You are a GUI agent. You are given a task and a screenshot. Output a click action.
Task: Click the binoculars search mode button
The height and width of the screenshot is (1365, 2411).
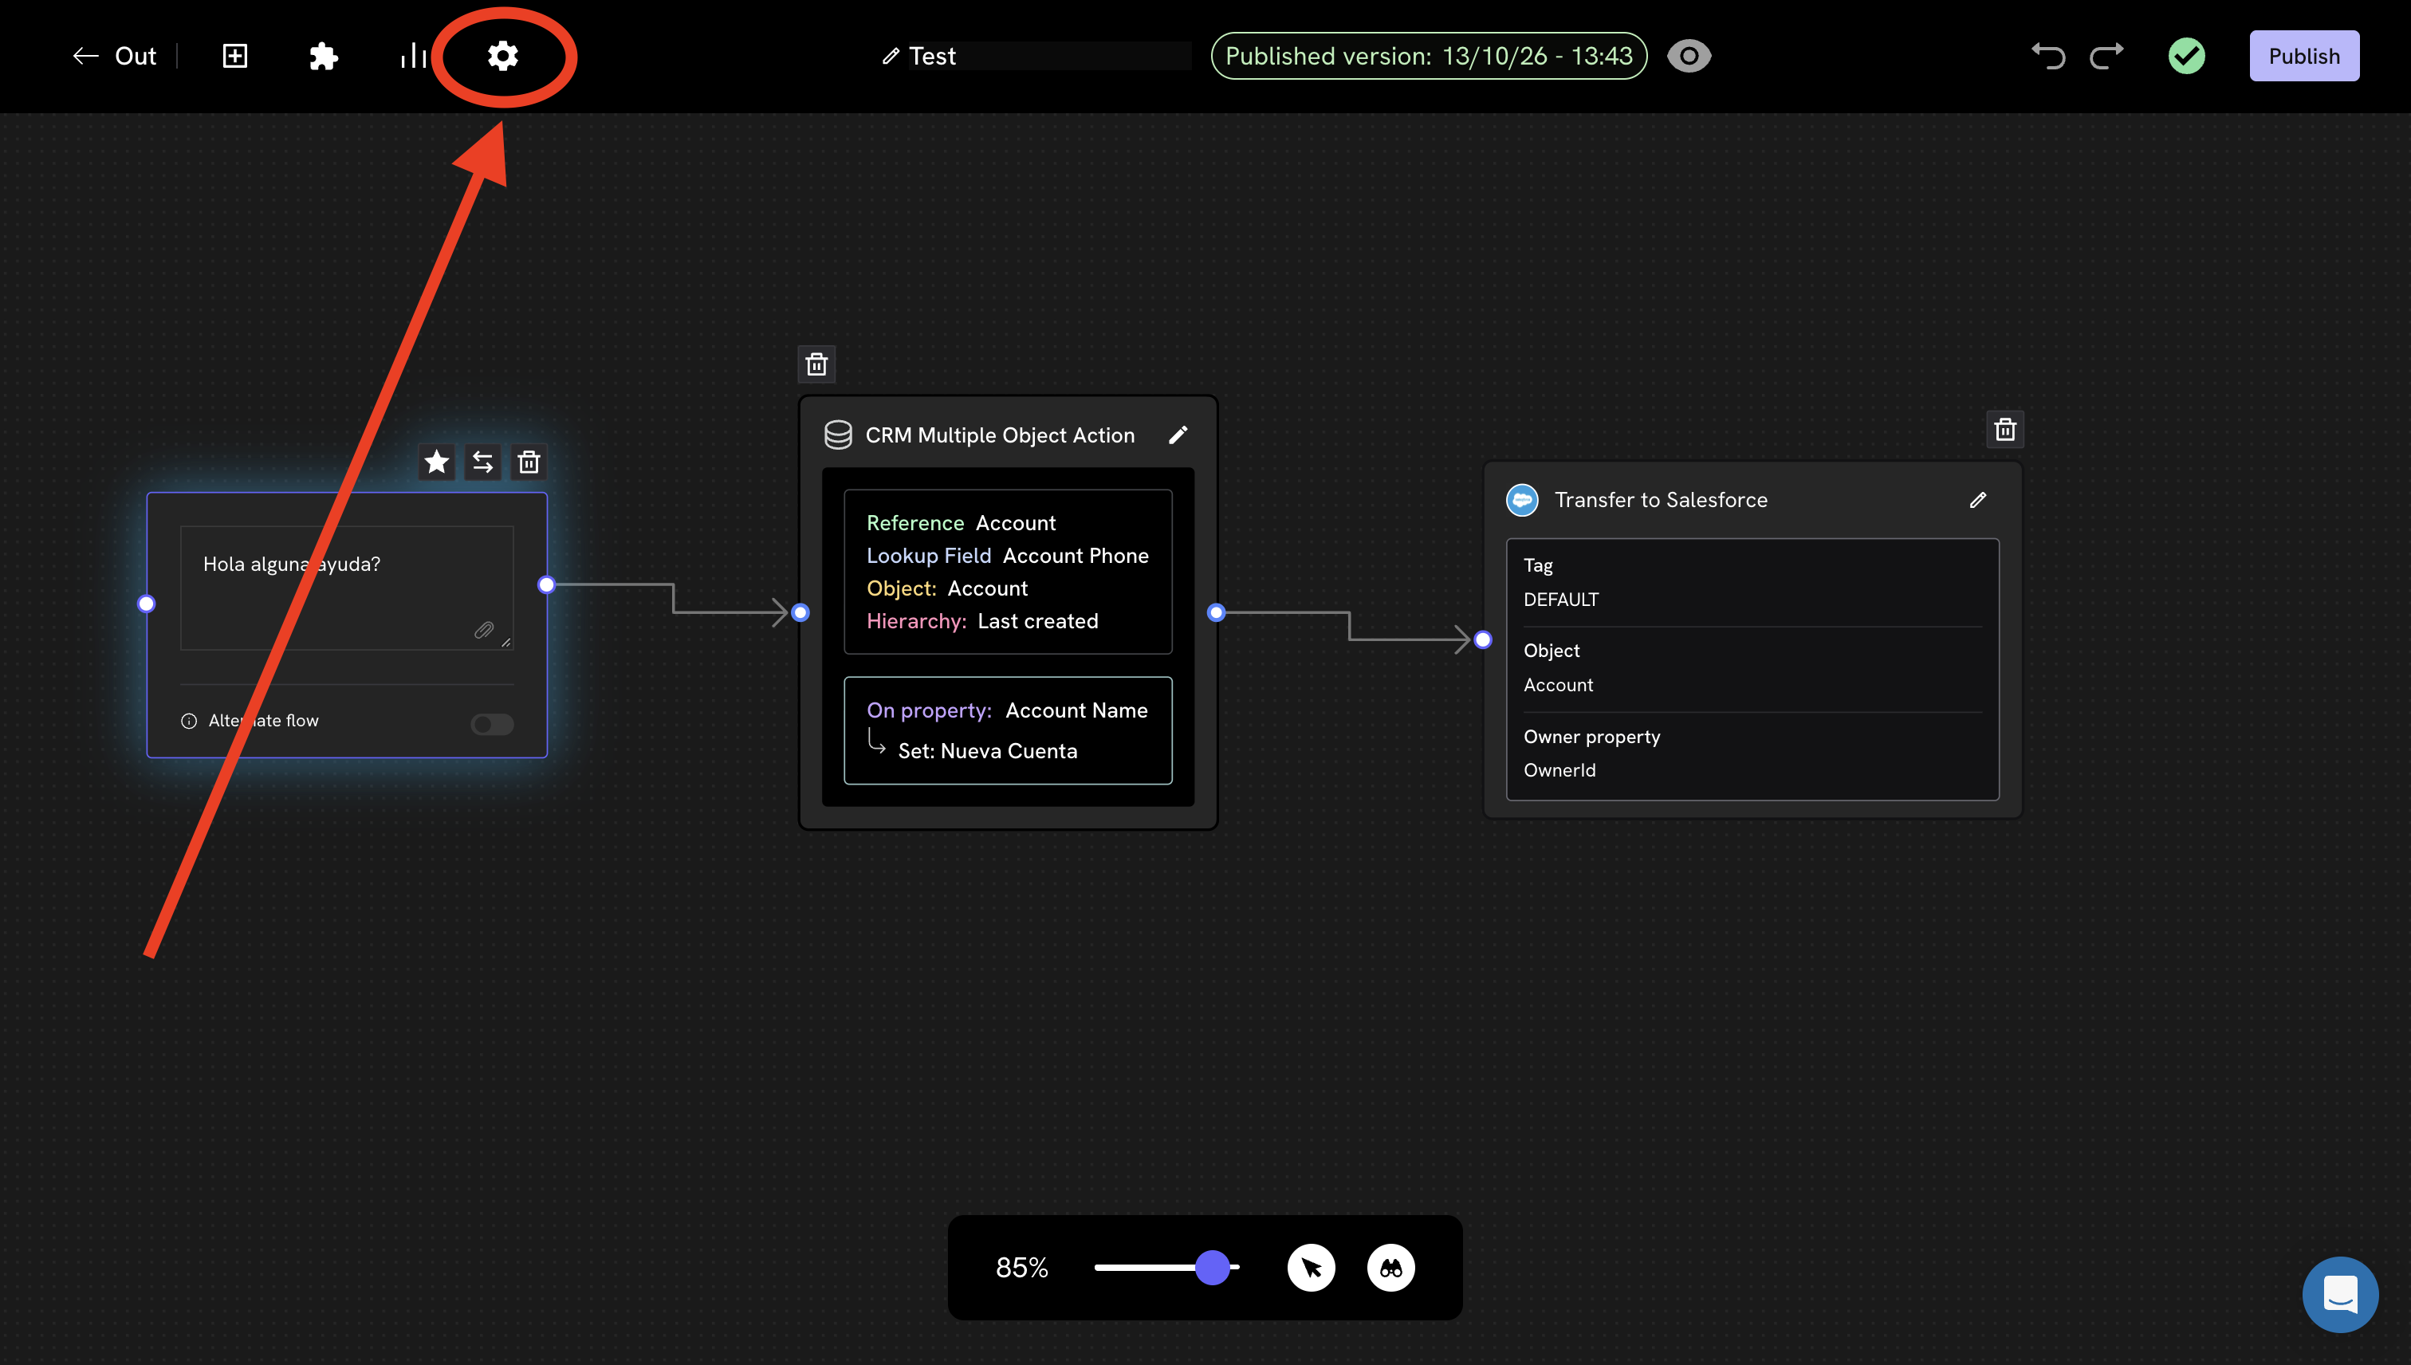point(1391,1268)
